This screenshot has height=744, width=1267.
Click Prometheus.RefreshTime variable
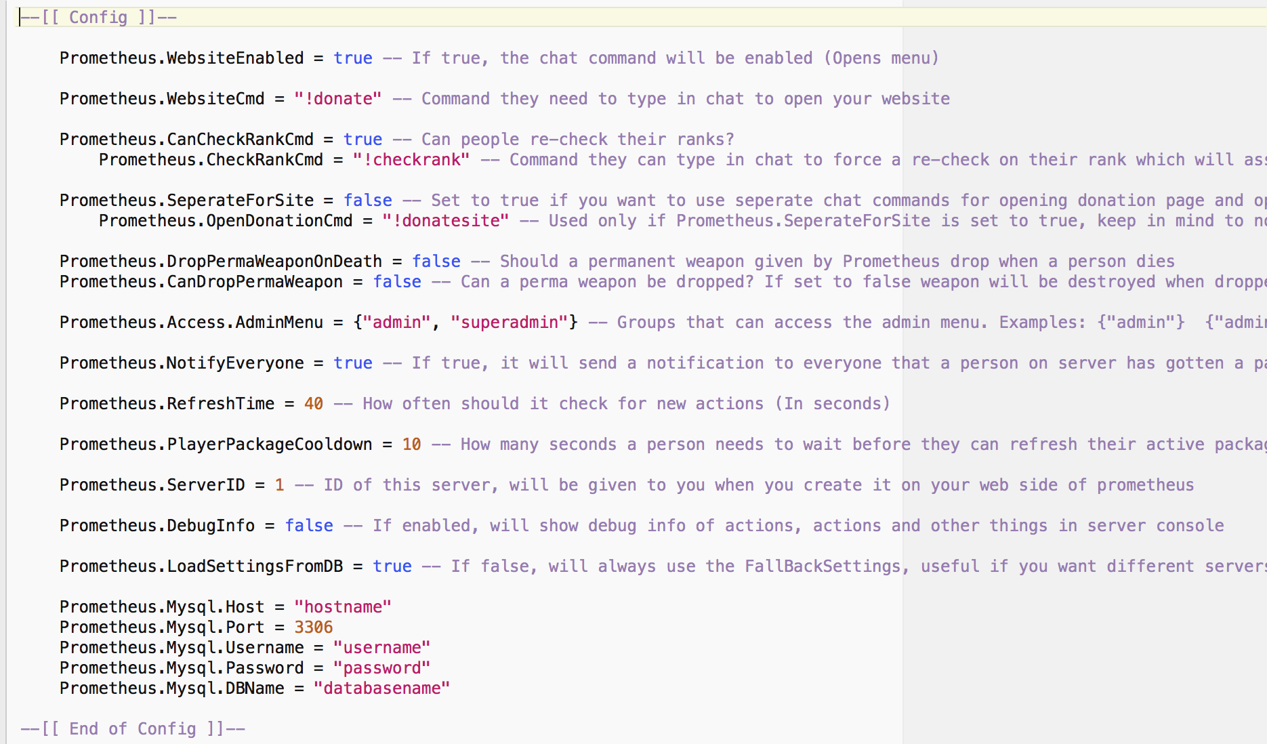(x=167, y=404)
